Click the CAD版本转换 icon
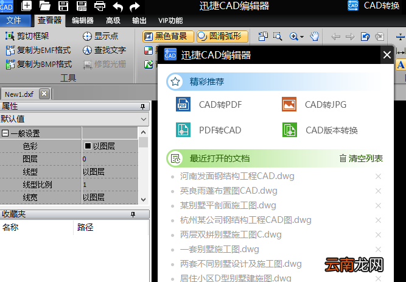 click(x=290, y=130)
